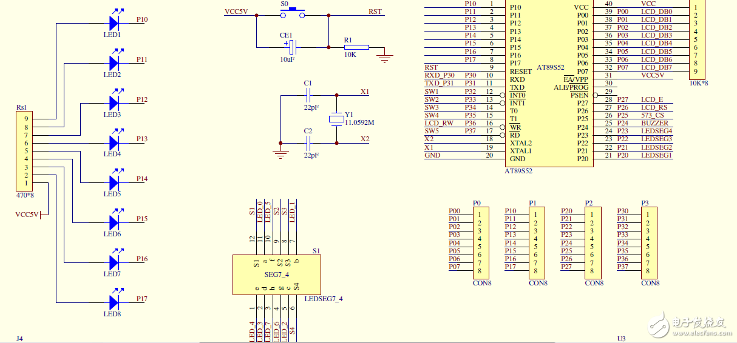The width and height of the screenshot is (737, 343).
Task: Select the SEG7_4 seven-segment display block
Action: click(277, 275)
